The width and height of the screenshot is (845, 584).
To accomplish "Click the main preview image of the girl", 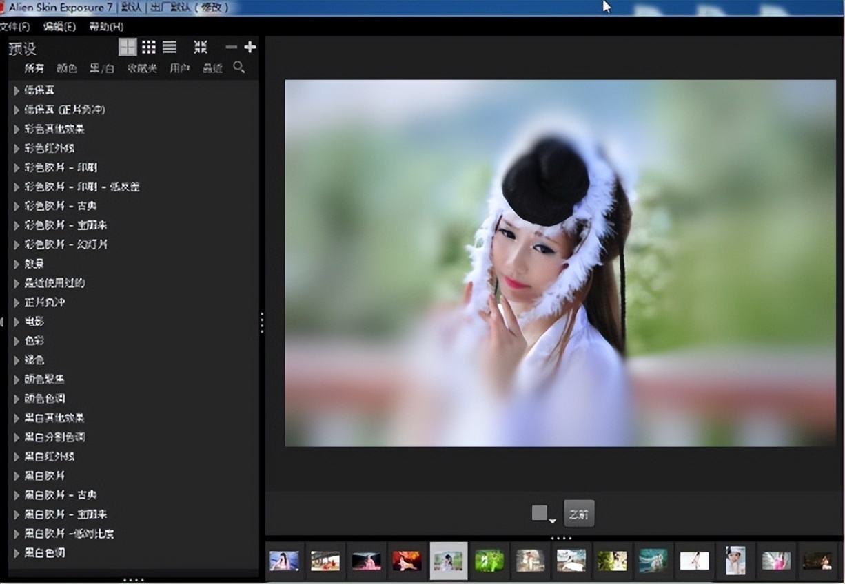I will tap(560, 263).
